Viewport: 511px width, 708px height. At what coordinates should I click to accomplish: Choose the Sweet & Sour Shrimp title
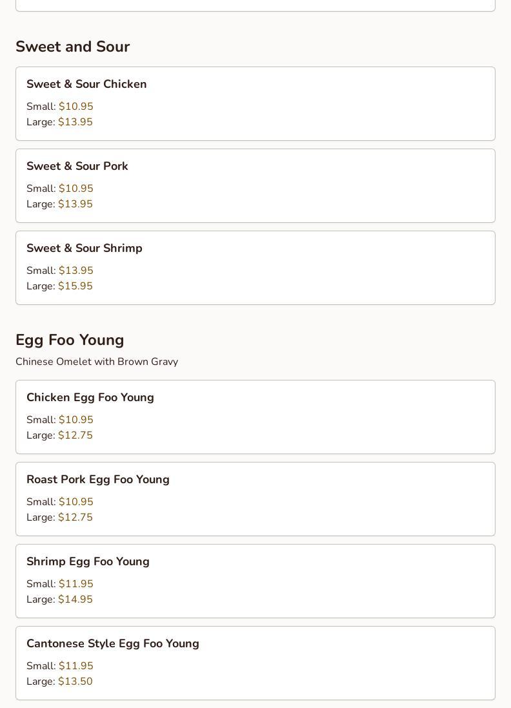85,248
